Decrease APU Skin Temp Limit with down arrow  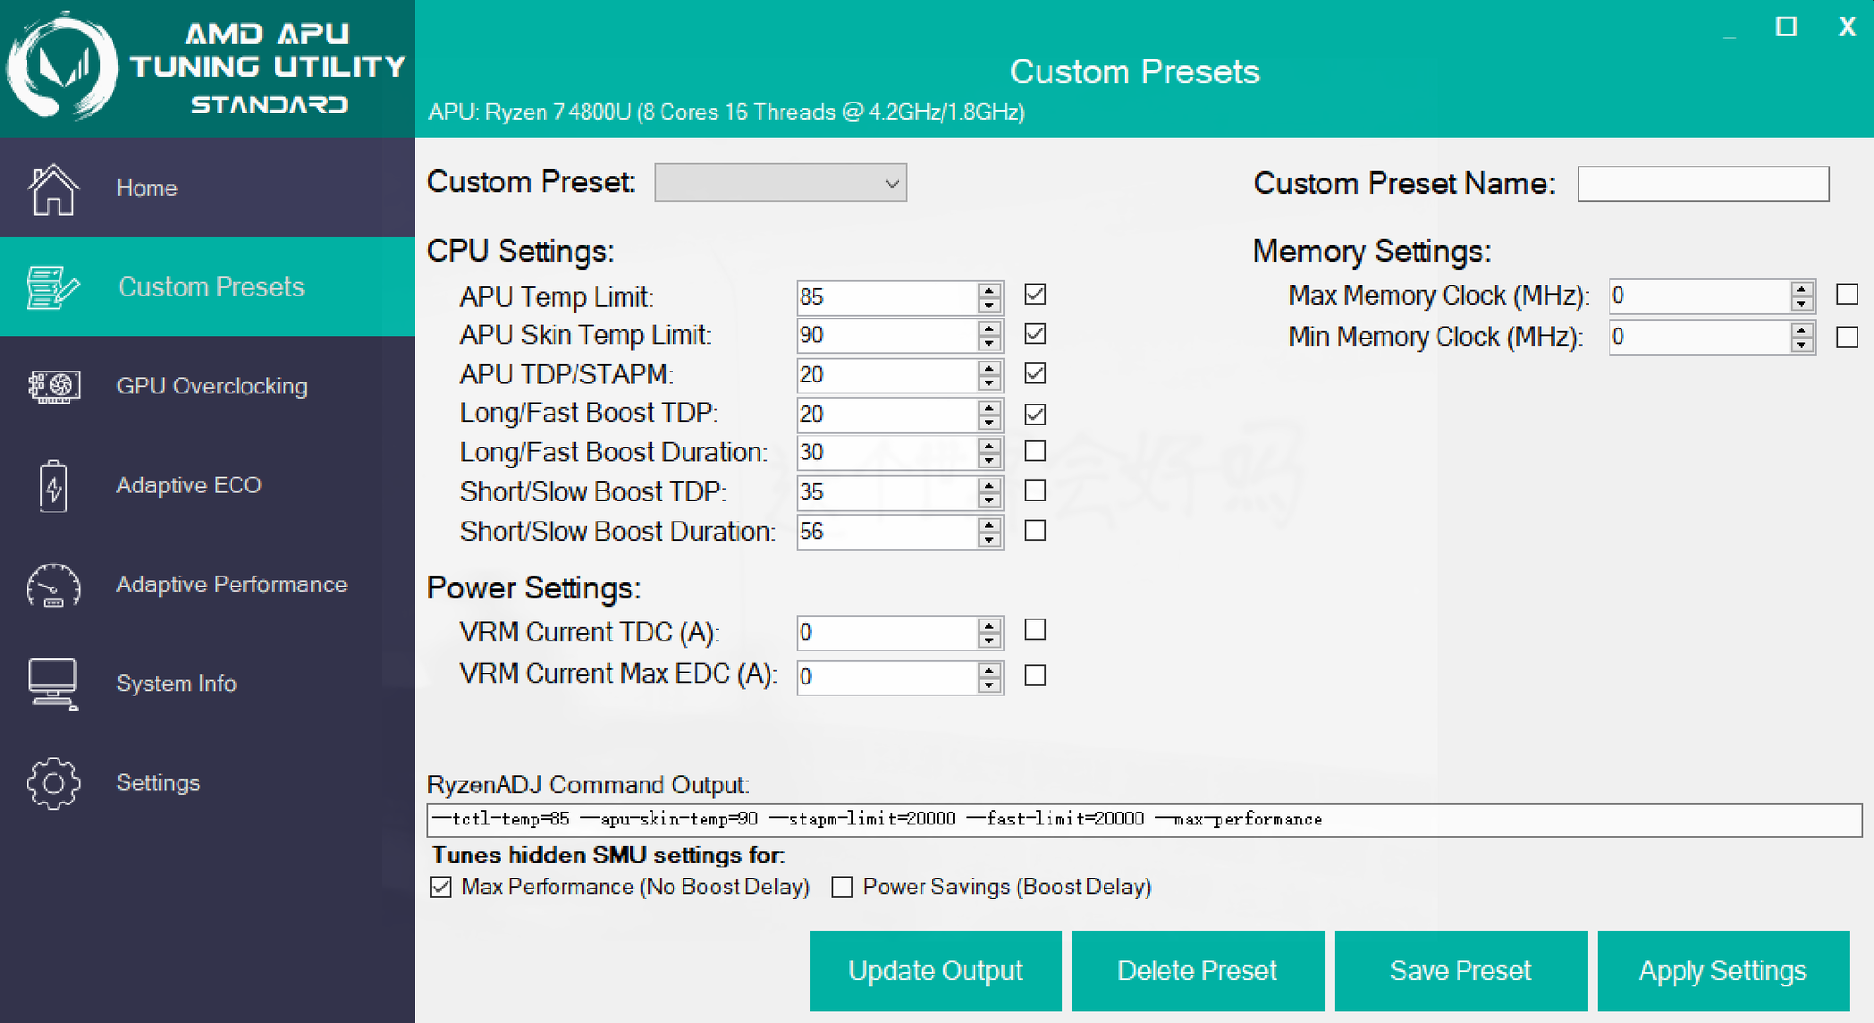click(x=989, y=344)
